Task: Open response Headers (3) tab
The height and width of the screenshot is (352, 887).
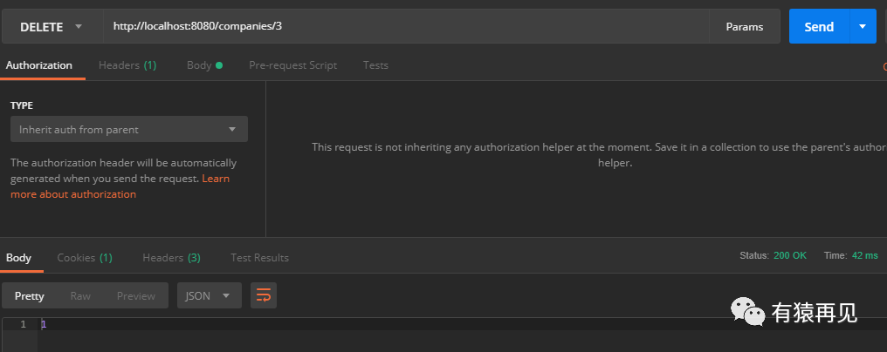Action: (171, 257)
